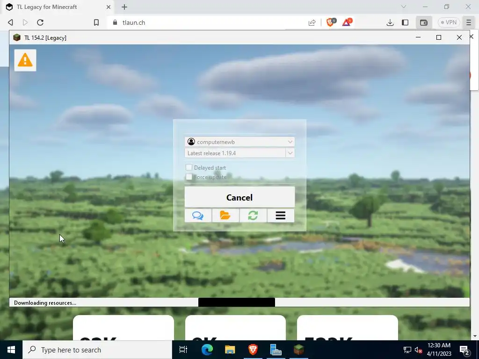Expand the Latest release 1.19.4 version dropdown arrow
The image size is (479, 359).
coord(290,153)
